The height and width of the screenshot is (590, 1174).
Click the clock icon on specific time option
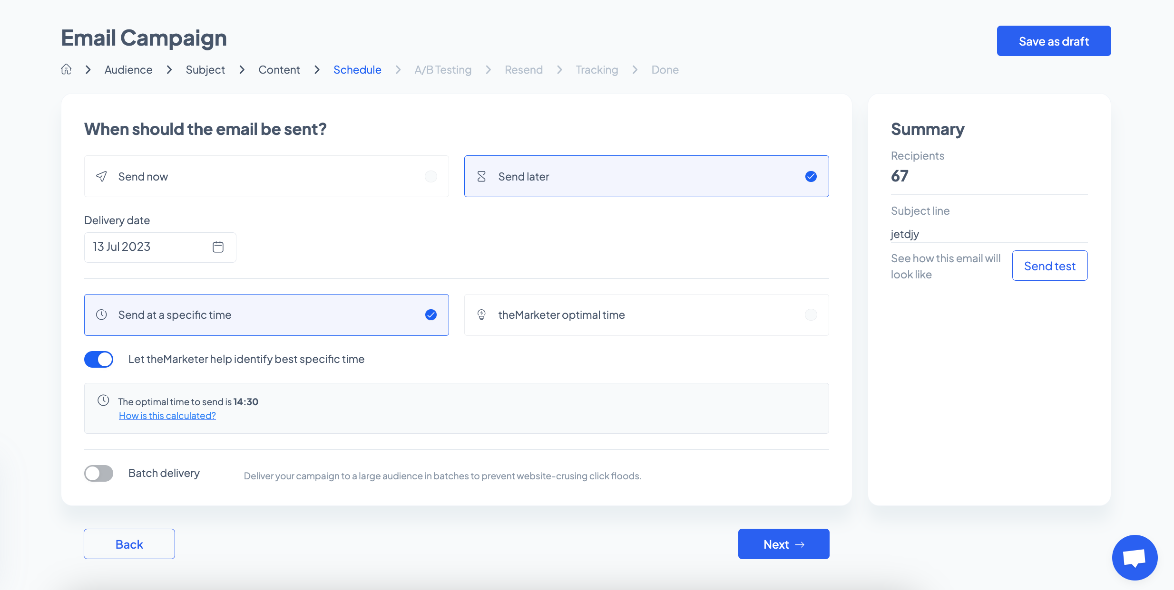click(101, 315)
